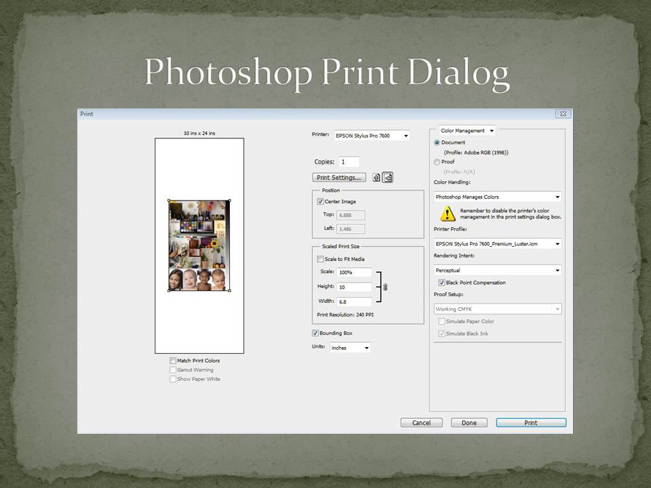Click into the Copies input field
651x488 pixels.
(x=349, y=162)
